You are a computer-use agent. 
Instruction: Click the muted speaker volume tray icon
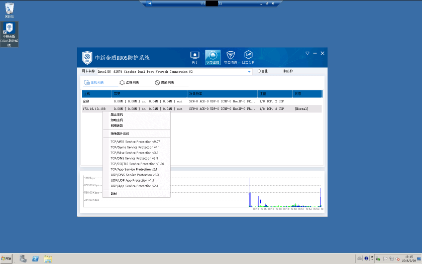click(x=397, y=258)
